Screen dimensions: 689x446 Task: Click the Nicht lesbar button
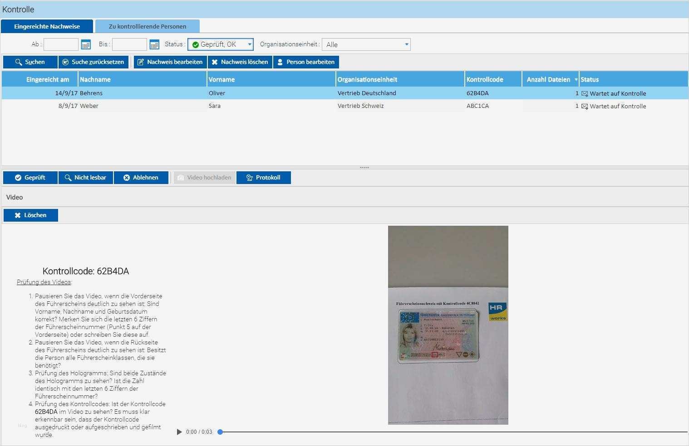coord(86,178)
